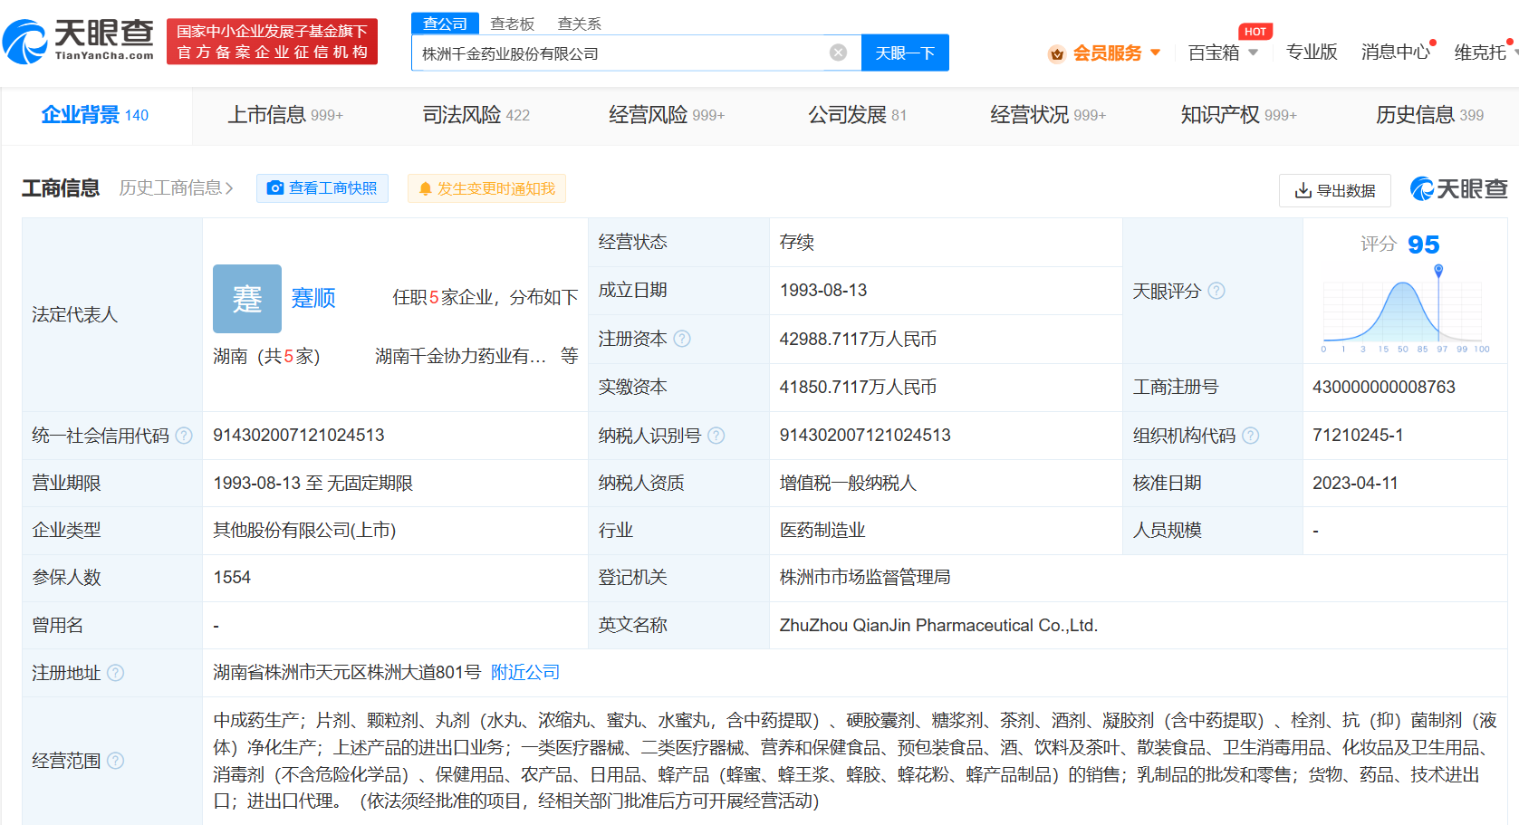
Task: Open help icon next to 经营范围
Action: pos(116,761)
